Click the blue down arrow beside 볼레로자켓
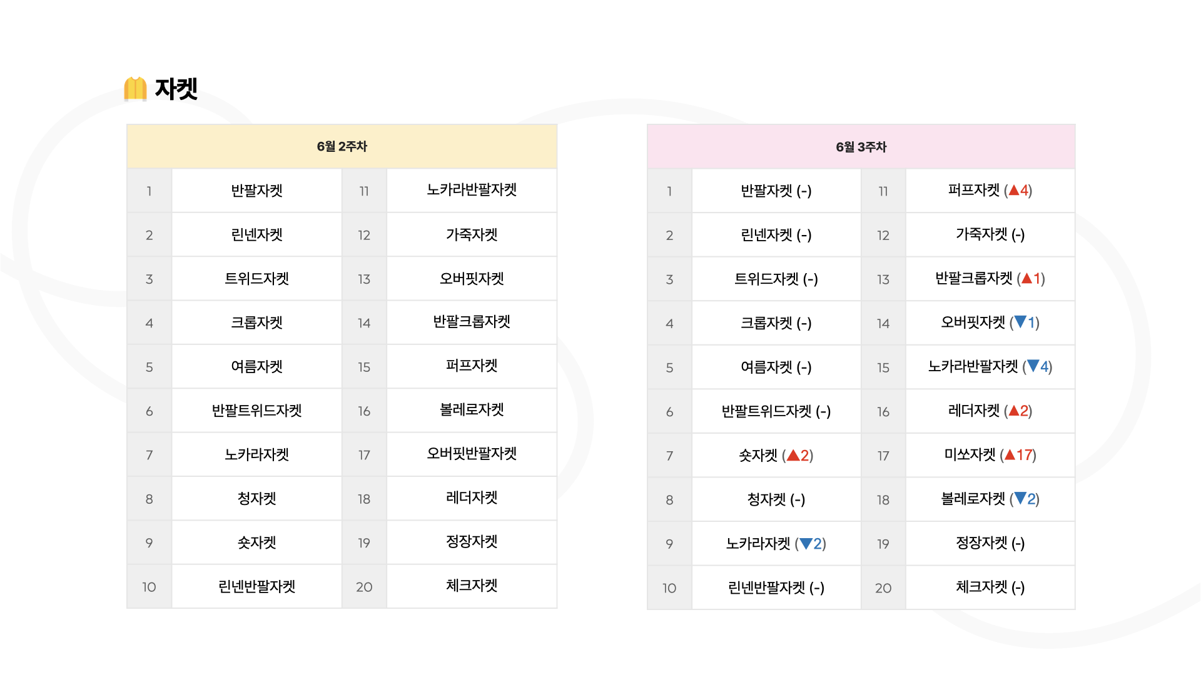 [x=1020, y=499]
